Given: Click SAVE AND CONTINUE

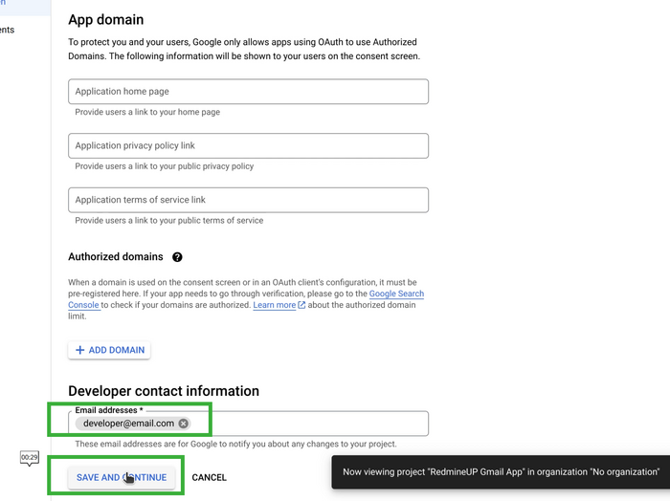Looking at the screenshot, I should 122,477.
